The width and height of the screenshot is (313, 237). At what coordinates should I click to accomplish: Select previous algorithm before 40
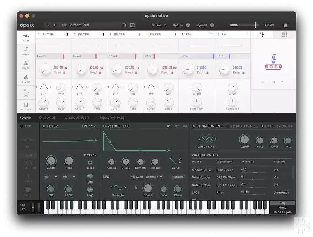(x=263, y=82)
